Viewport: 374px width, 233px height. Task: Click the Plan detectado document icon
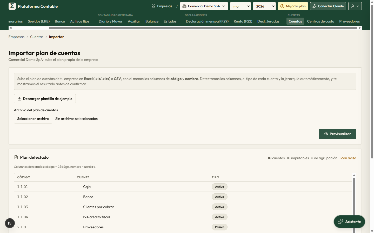pyautogui.click(x=16, y=157)
